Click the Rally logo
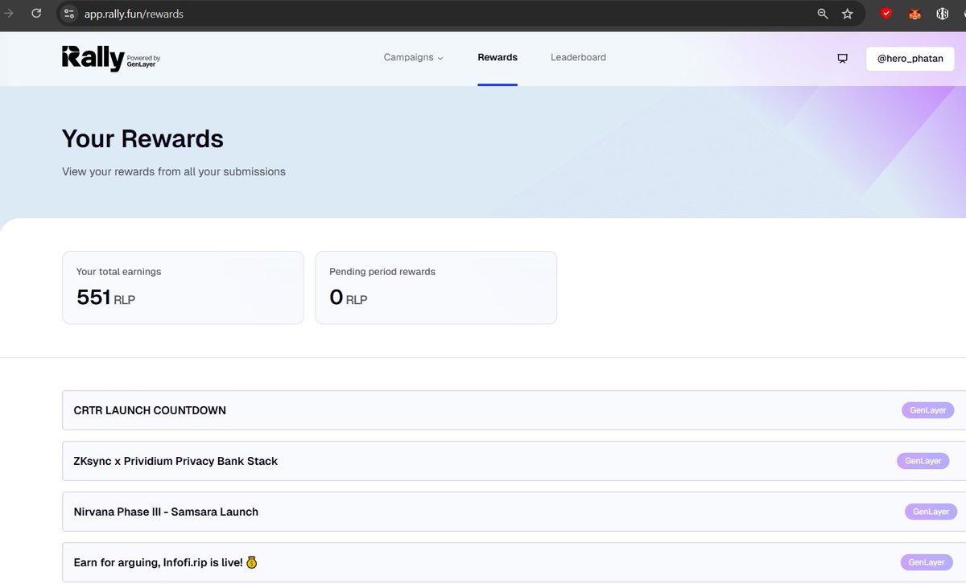The height and width of the screenshot is (584, 966). click(93, 58)
